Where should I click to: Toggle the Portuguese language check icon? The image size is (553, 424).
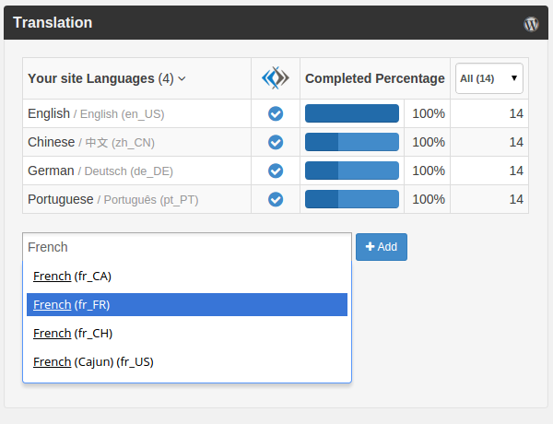tap(275, 199)
